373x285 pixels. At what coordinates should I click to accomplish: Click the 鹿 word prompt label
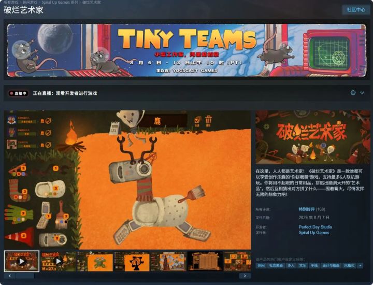(x=157, y=121)
